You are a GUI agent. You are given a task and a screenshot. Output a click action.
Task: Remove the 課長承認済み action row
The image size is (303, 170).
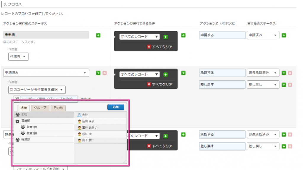click(290, 73)
